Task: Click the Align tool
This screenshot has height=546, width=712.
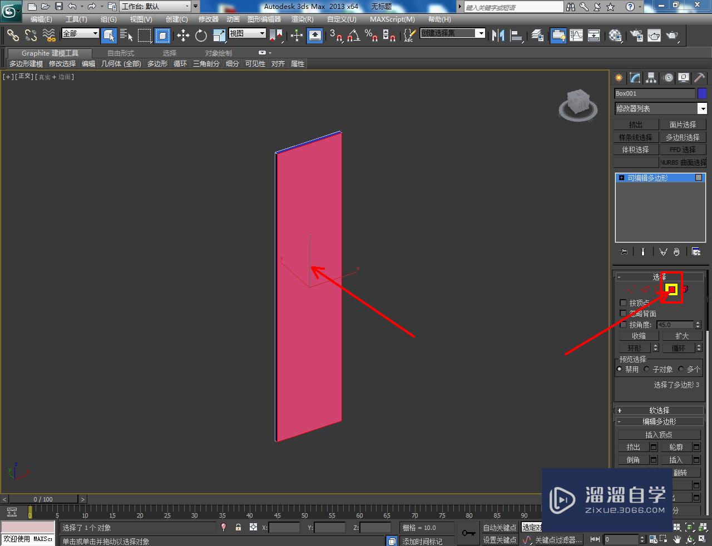Action: point(517,36)
